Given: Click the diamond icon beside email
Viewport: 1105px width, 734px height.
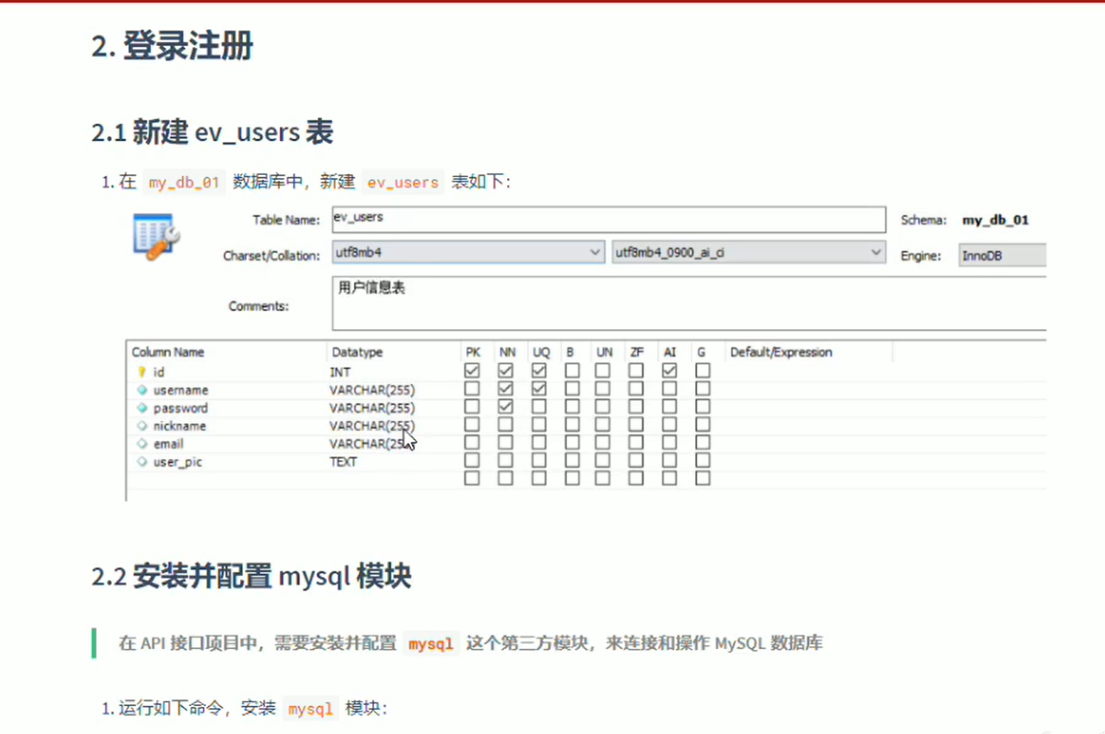Looking at the screenshot, I should point(142,444).
